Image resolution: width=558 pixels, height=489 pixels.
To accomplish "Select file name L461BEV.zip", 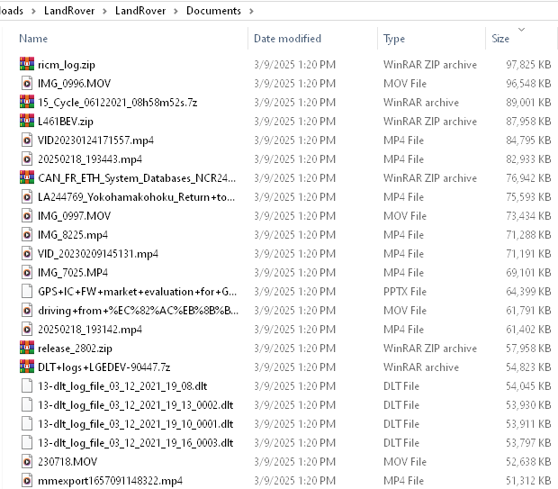I will [66, 122].
